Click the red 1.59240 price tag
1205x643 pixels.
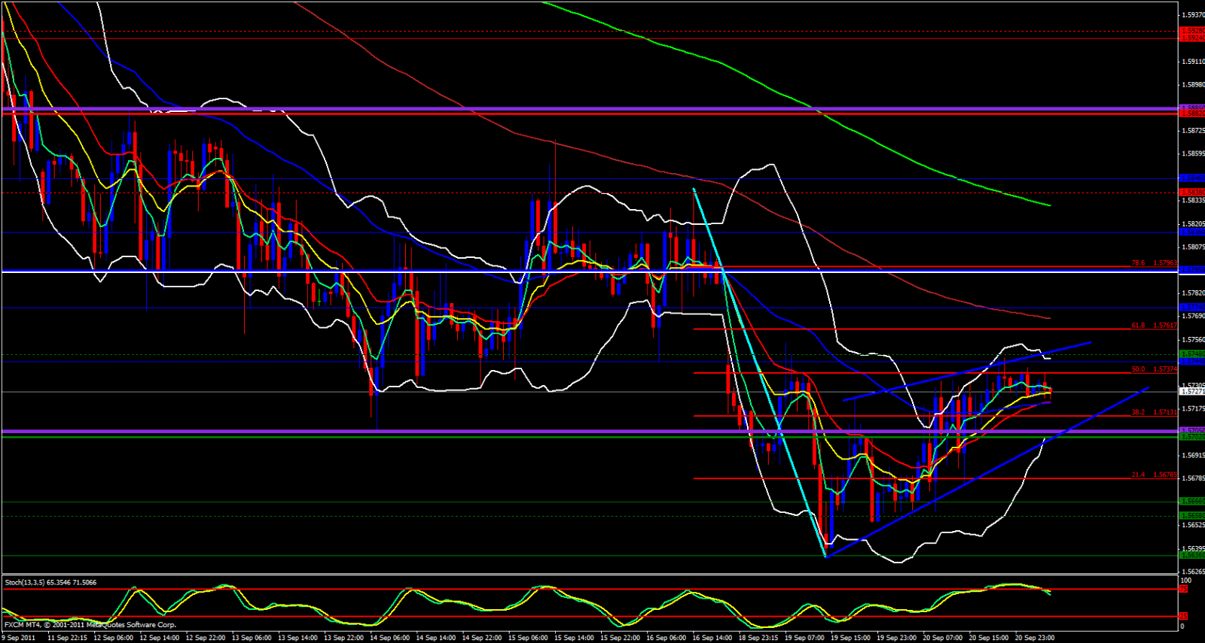1192,38
